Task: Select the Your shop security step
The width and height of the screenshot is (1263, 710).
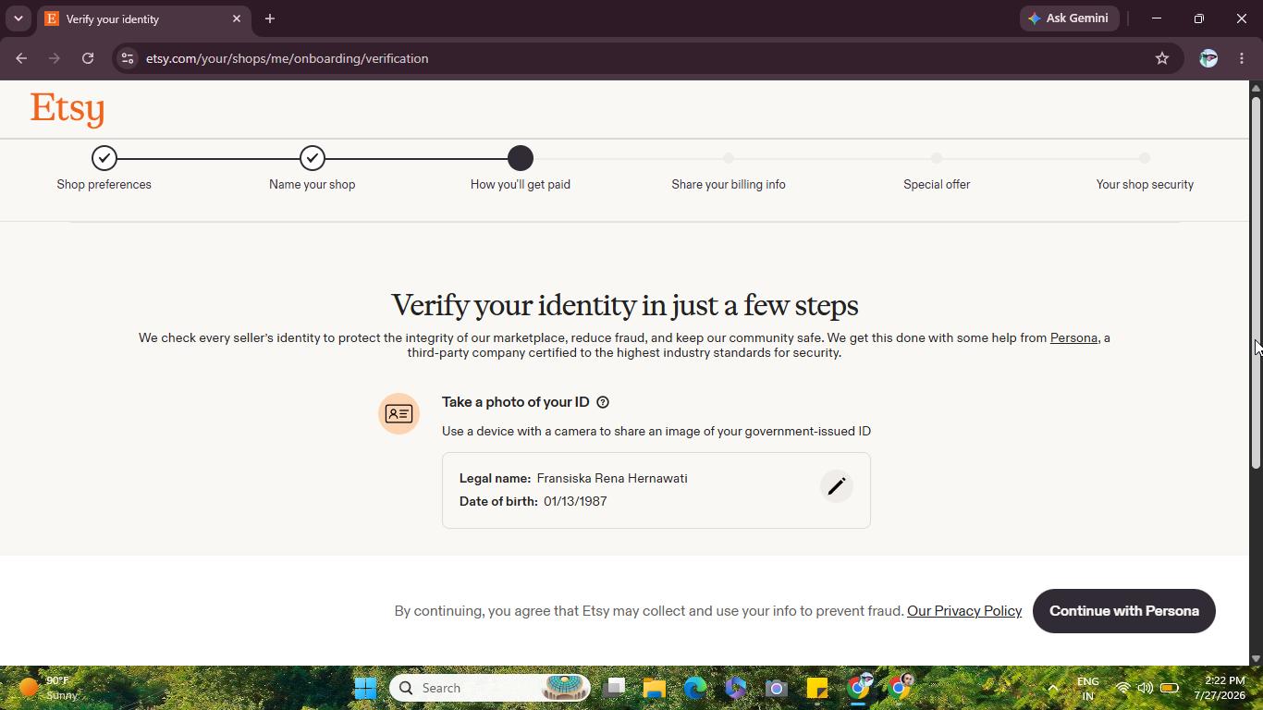Action: click(x=1145, y=174)
